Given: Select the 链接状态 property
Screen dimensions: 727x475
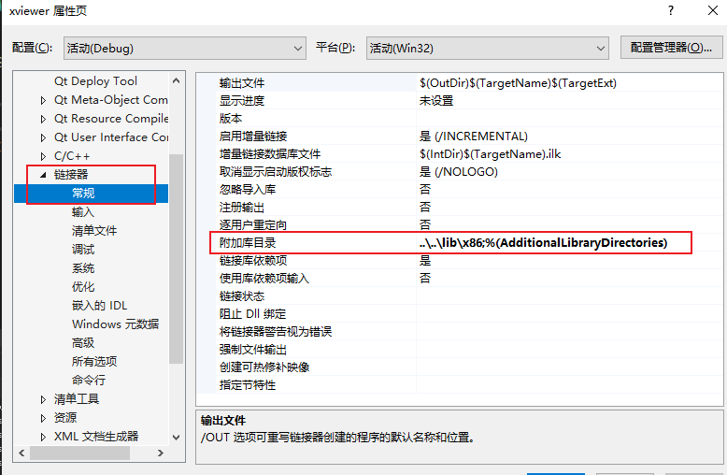Looking at the screenshot, I should point(459,296).
